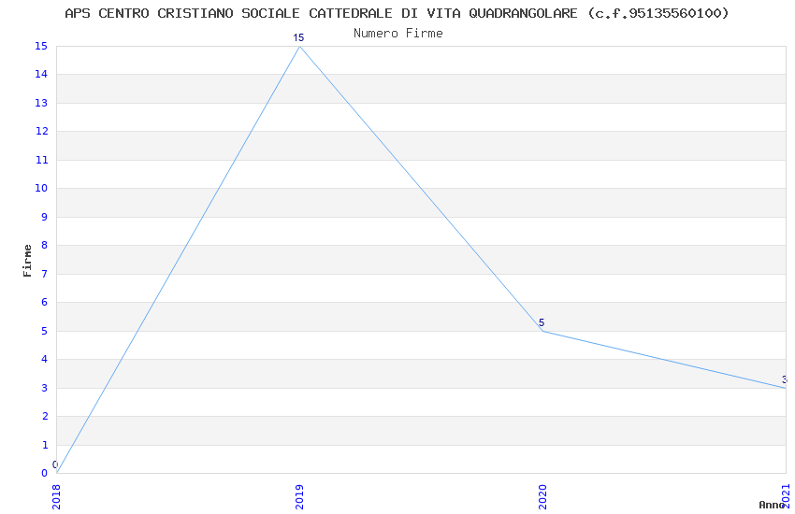This screenshot has width=795, height=514.
Task: Click y-axis tick value 3
Action: 45,388
